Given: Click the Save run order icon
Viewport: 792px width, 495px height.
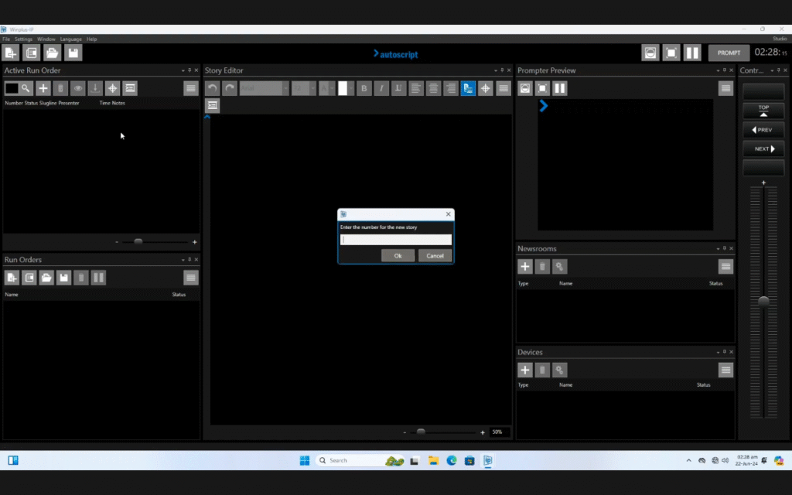Looking at the screenshot, I should tap(63, 278).
